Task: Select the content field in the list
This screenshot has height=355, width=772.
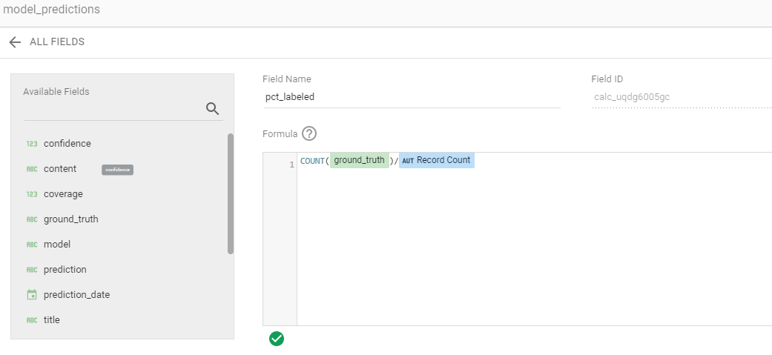Action: tap(60, 169)
